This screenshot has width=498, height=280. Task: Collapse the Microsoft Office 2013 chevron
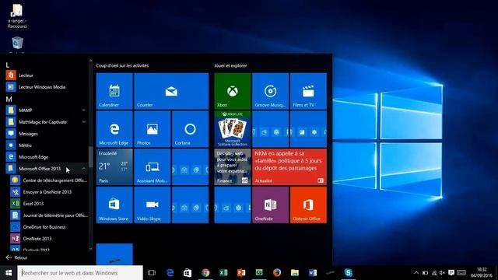click(84, 169)
